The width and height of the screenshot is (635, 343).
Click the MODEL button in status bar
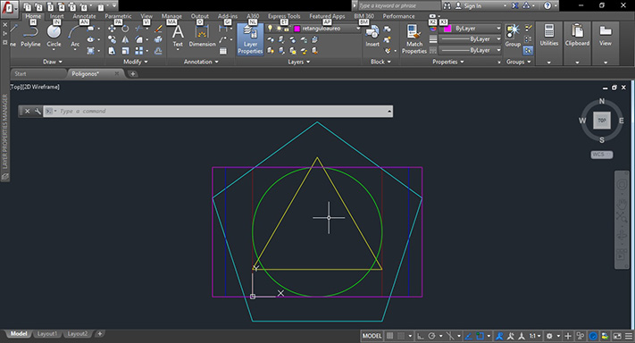tap(372, 336)
